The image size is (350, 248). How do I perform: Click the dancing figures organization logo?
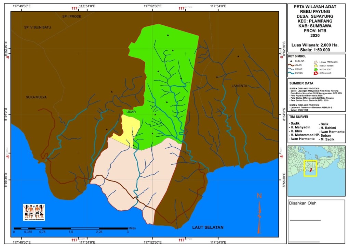click(x=34, y=212)
